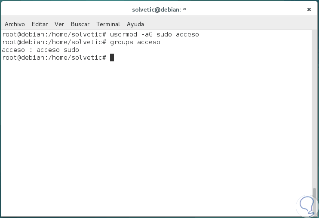Click acceso at end of groups command
The height and width of the screenshot is (218, 319).
click(x=148, y=42)
